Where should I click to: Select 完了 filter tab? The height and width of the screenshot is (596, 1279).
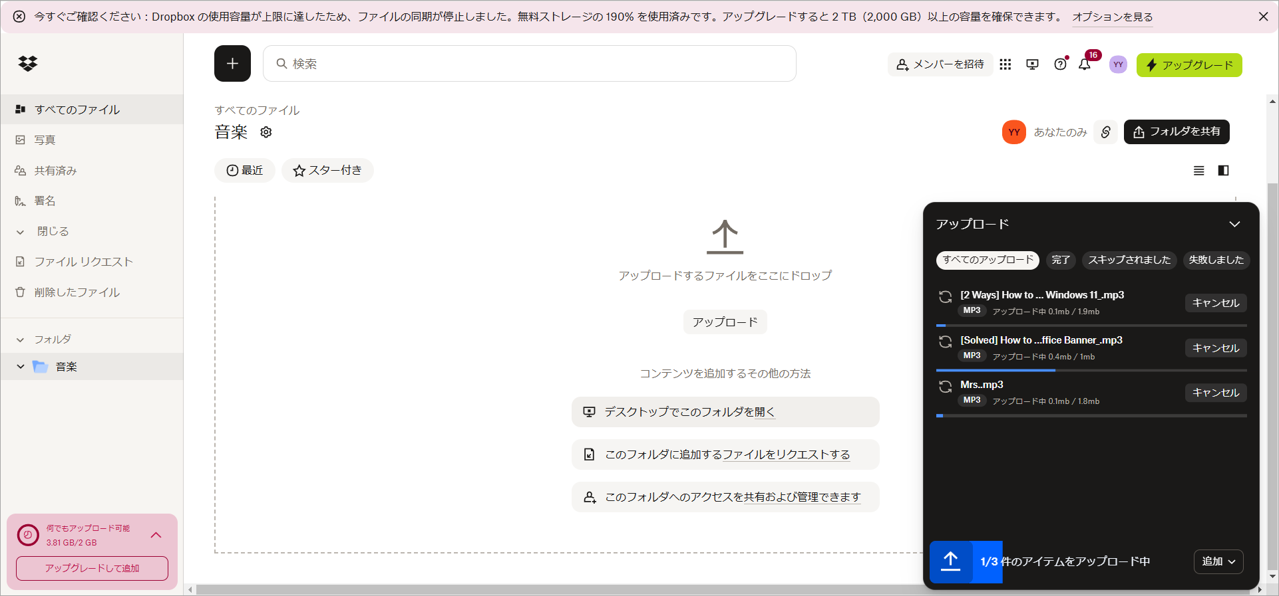[1061, 260]
